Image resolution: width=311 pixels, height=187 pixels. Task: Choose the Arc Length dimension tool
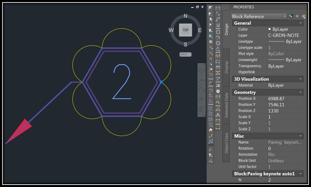(x=218, y=20)
